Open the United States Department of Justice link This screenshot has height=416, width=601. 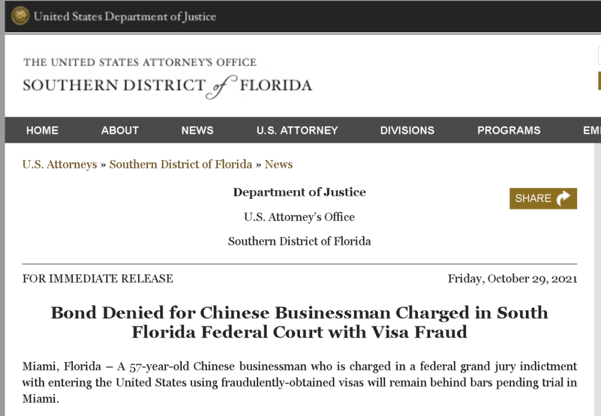[x=125, y=16]
